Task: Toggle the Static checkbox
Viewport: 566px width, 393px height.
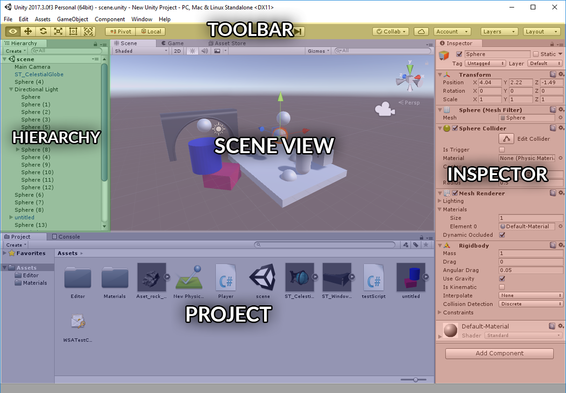Action: click(536, 54)
